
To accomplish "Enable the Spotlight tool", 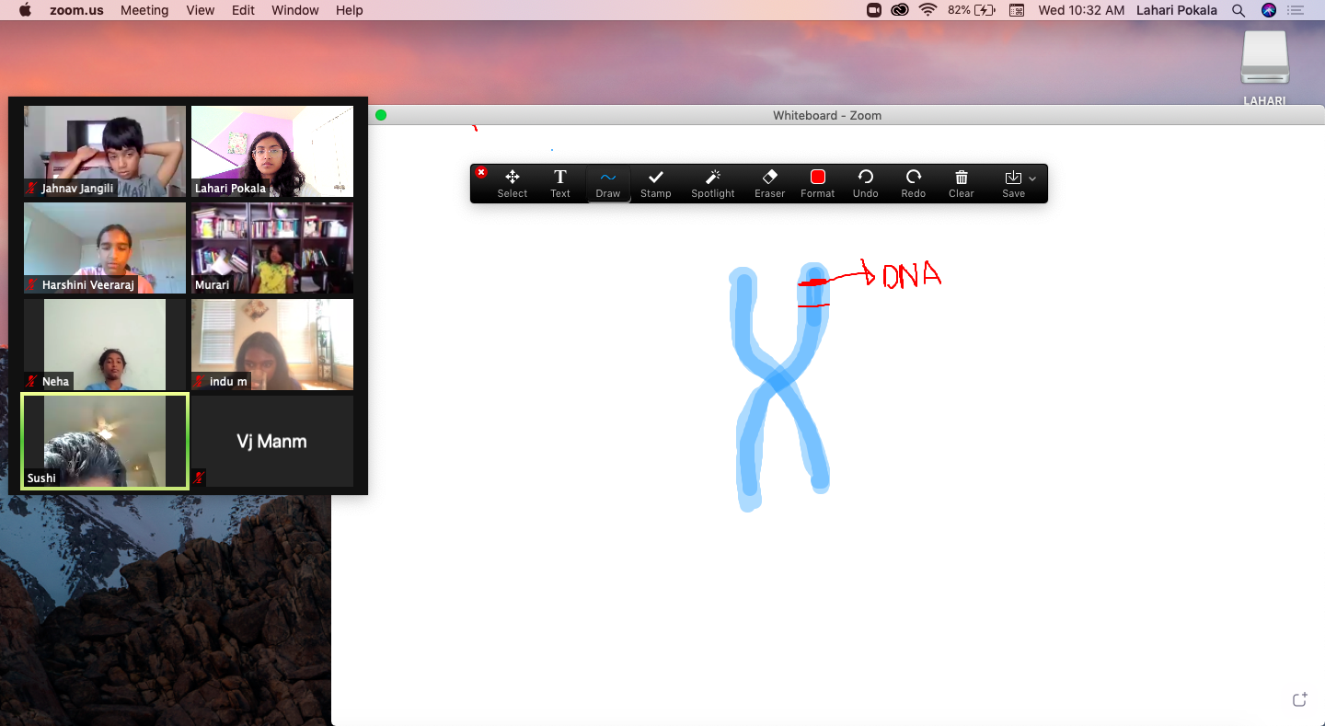I will (x=712, y=183).
